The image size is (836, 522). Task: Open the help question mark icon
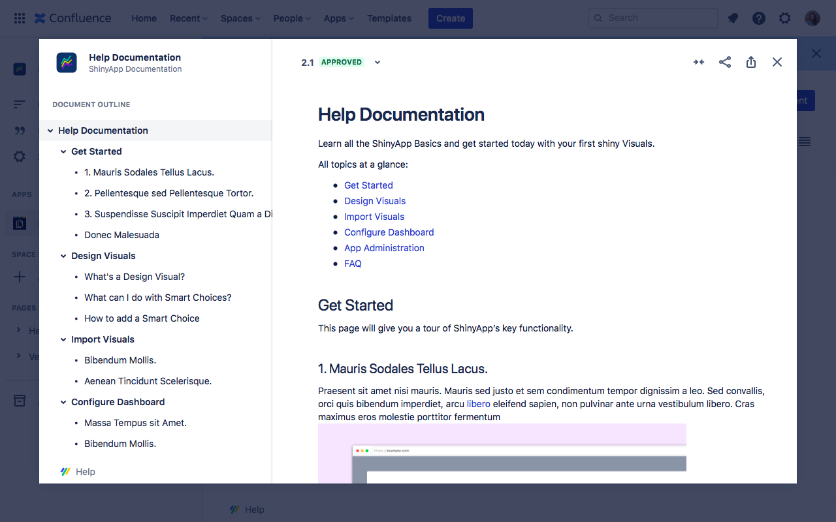pos(759,18)
